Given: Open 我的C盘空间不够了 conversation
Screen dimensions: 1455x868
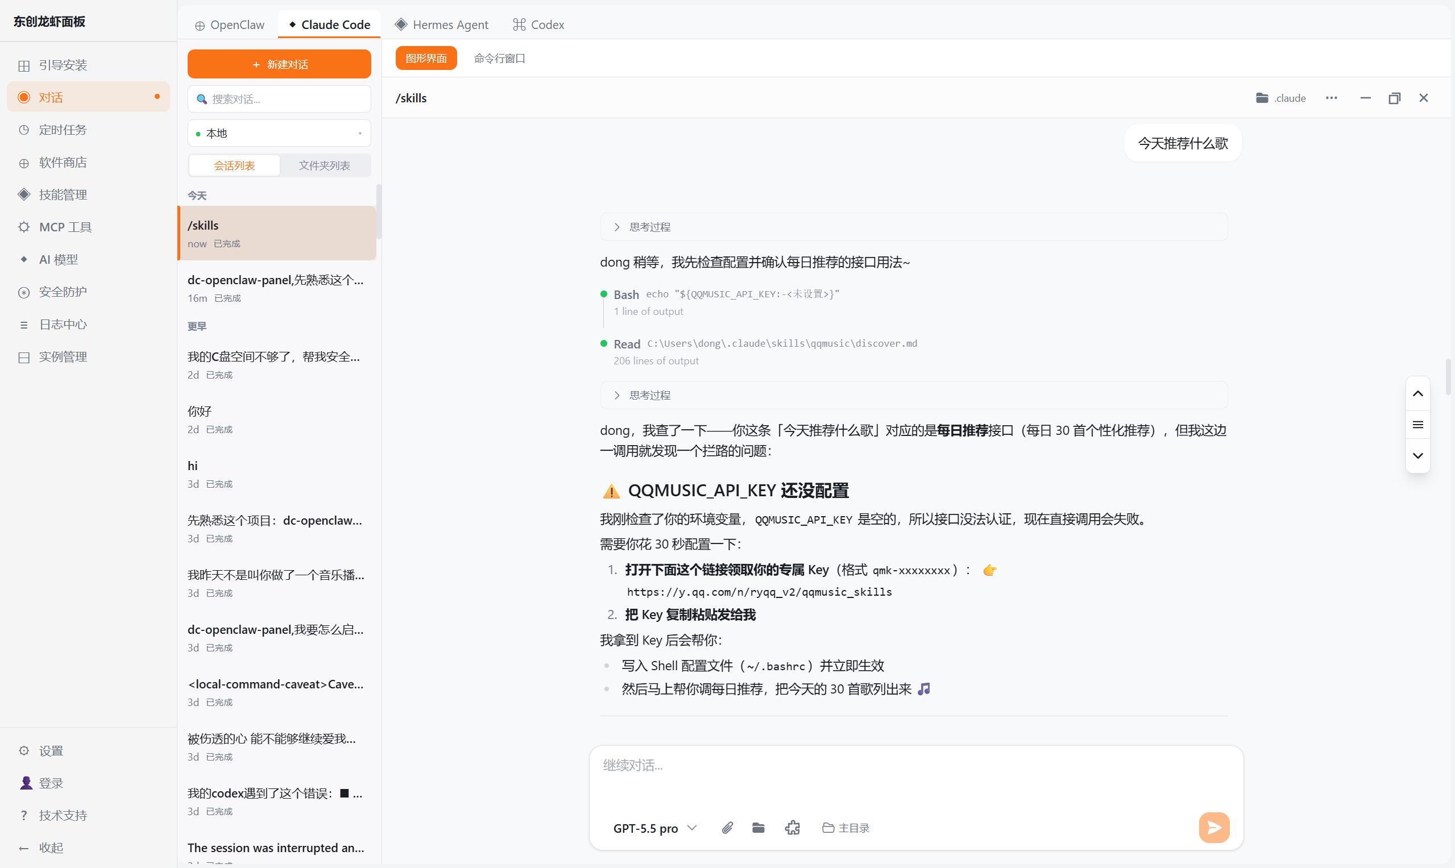Looking at the screenshot, I should tap(277, 364).
